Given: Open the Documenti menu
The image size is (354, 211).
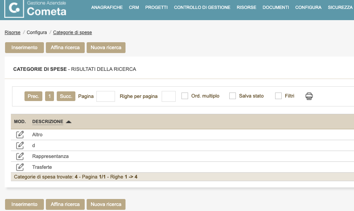Looking at the screenshot, I should (x=276, y=7).
